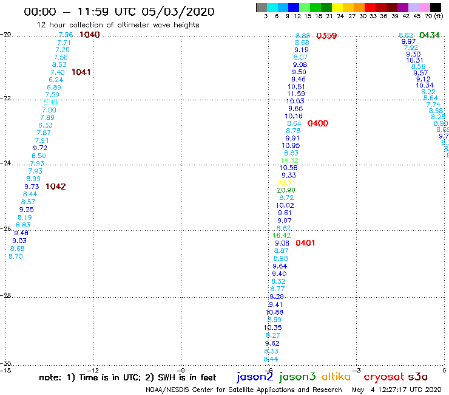
Task: Click the jason3 satellite legend label
Action: coord(297,377)
